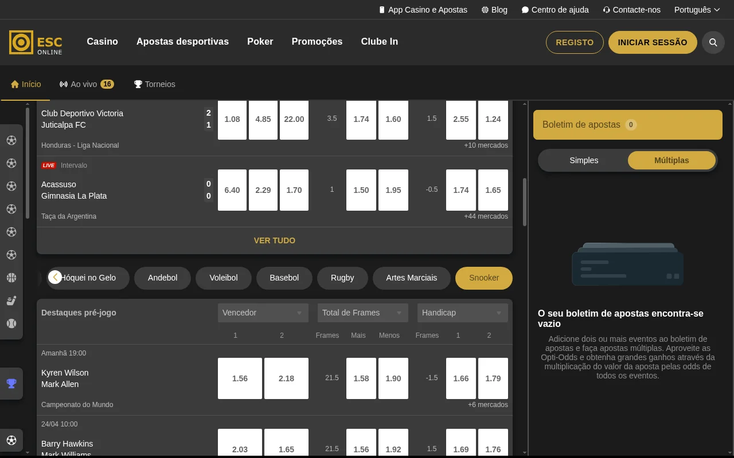
Task: Click the Barry Hawkins player name
Action: pos(67,444)
